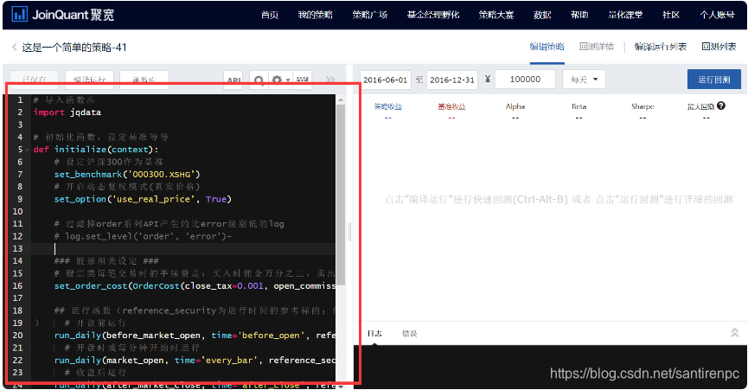Image resolution: width=748 pixels, height=390 pixels.
Task: Click start date field 2016-06-01
Action: pos(386,80)
